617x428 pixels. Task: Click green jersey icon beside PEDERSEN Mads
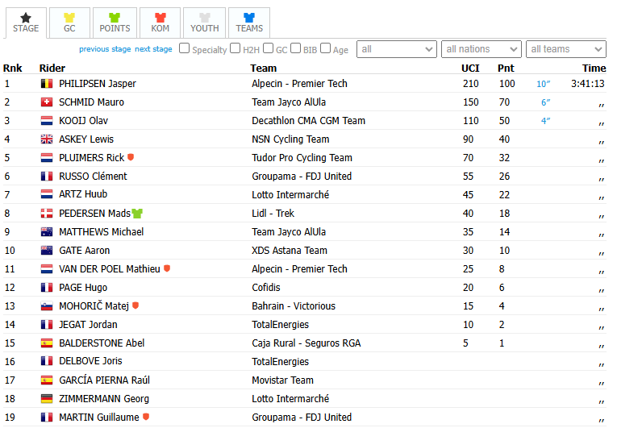pos(137,214)
